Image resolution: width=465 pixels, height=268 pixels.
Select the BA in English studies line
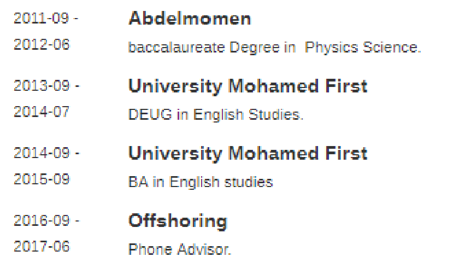point(200,182)
